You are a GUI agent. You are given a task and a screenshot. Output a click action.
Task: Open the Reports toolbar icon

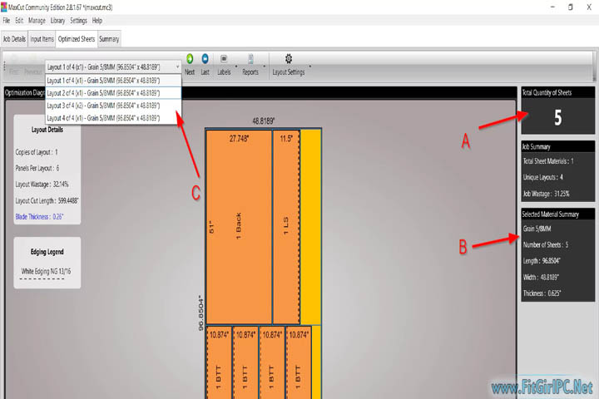(250, 58)
